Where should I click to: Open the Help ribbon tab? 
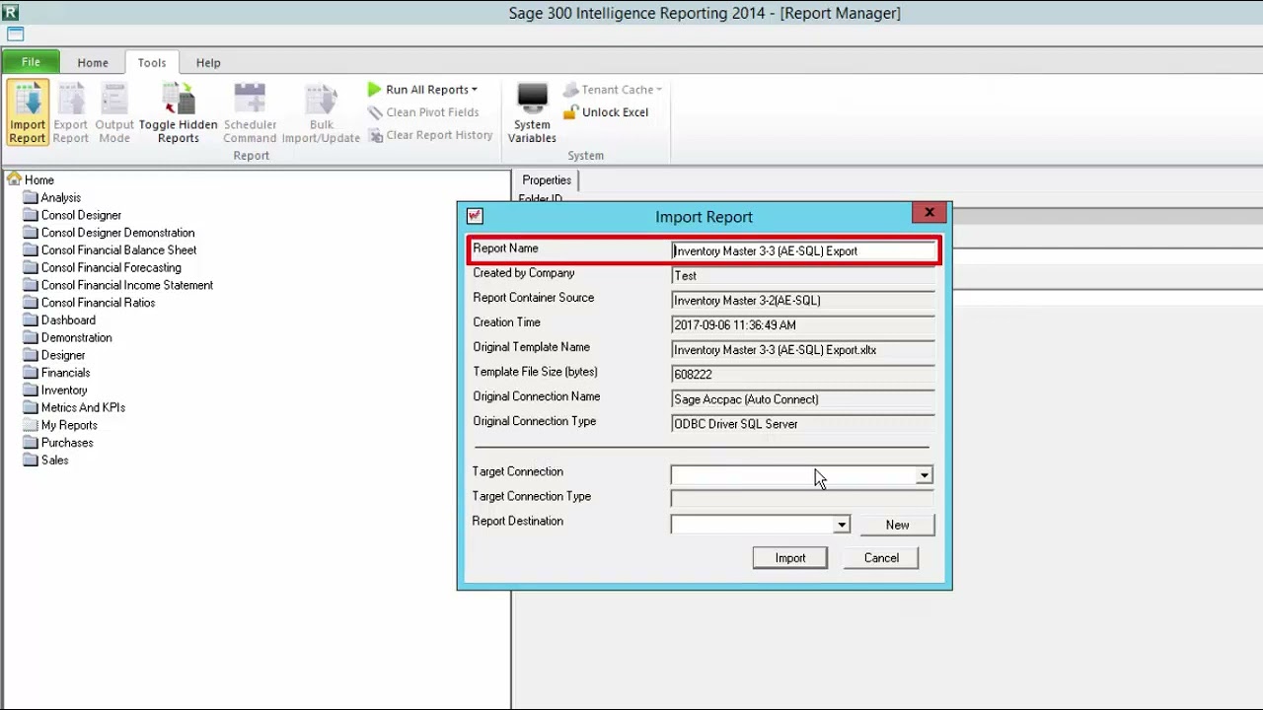pos(208,62)
